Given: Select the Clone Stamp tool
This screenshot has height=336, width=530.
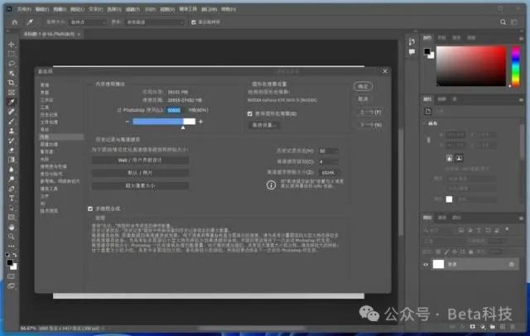Looking at the screenshot, I should 11,131.
